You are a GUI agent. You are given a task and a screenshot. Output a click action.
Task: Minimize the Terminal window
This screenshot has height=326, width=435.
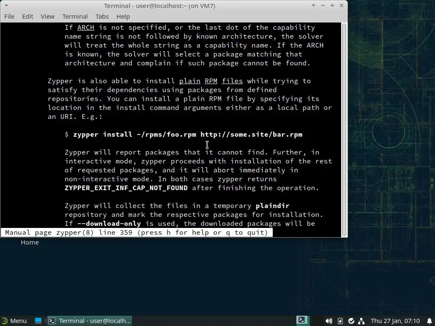[323, 6]
